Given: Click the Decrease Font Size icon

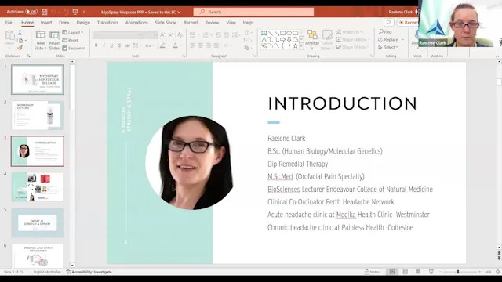Looking at the screenshot, I should [x=171, y=34].
